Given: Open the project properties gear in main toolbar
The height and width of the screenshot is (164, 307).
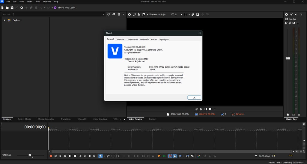Looking at the screenshot, I should click(21, 7).
